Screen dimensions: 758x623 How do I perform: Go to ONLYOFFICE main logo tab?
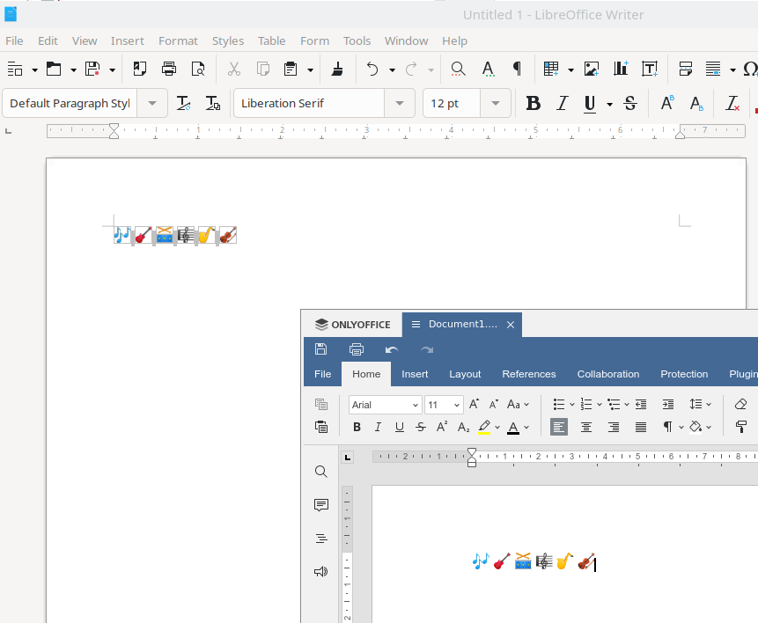[352, 325]
